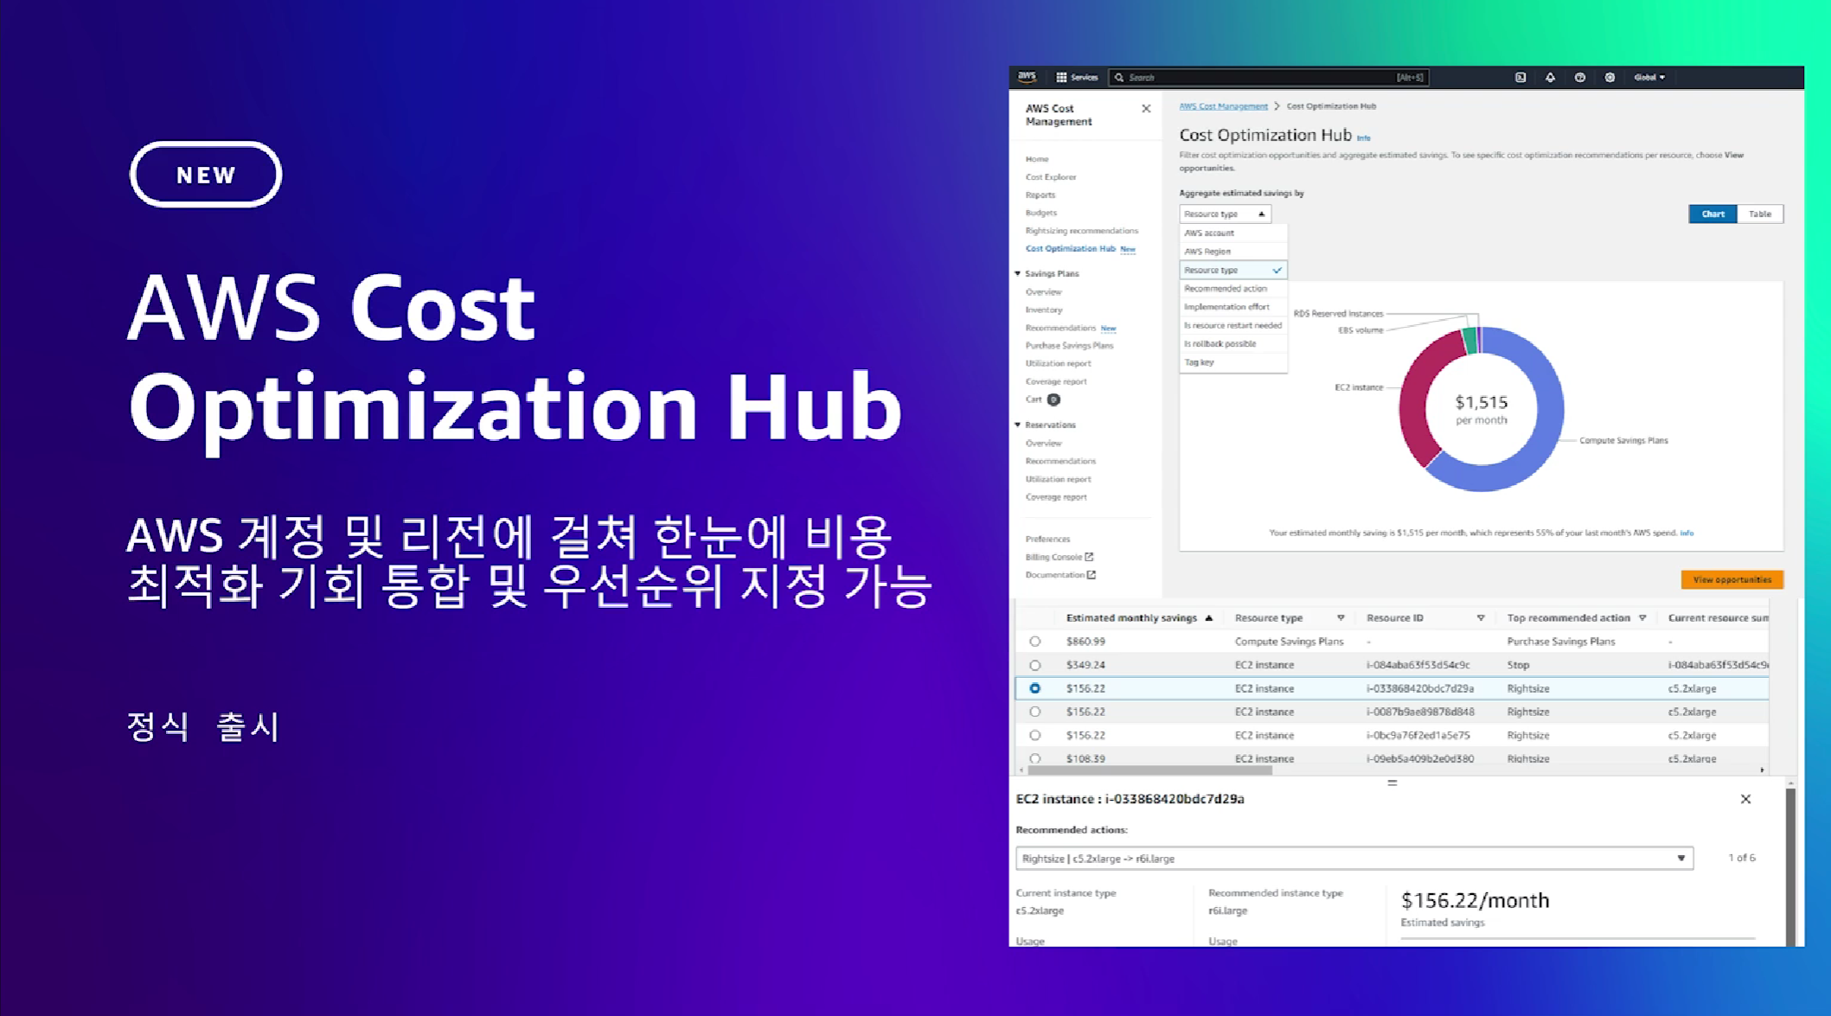The width and height of the screenshot is (1831, 1016).
Task: Select radio for instance i-033868420bdc7d29a
Action: (x=1034, y=688)
